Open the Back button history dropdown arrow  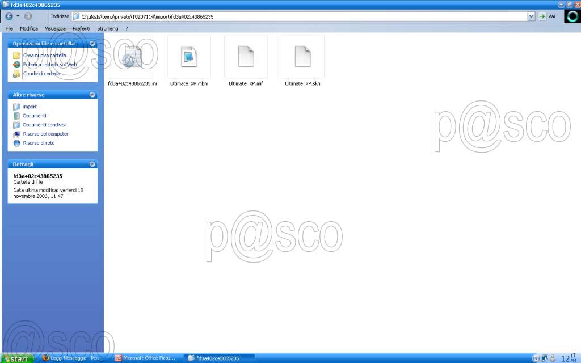18,16
